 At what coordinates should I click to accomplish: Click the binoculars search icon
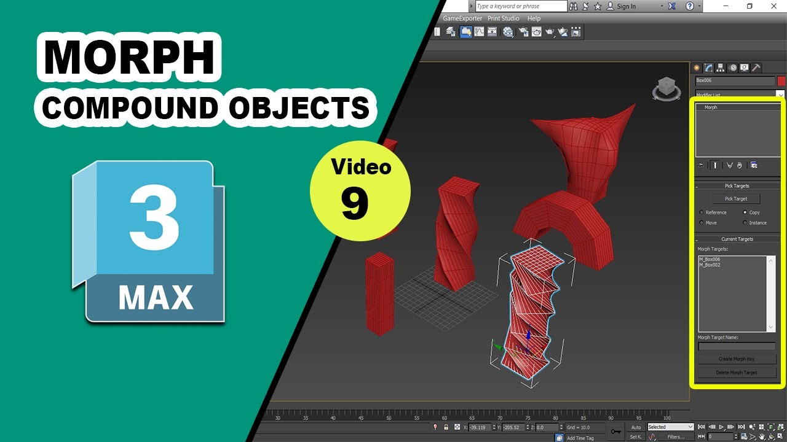point(573,6)
